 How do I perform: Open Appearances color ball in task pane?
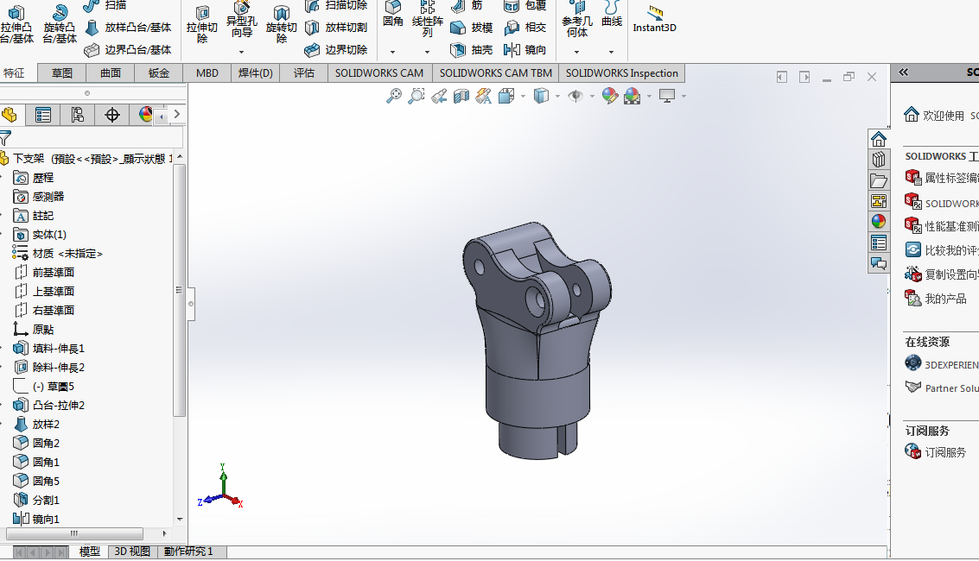(879, 221)
